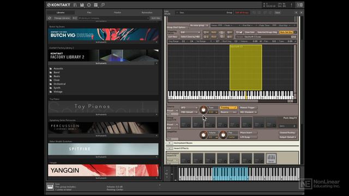Screen dimensions: 349x196
Task: Toggle the Release Trigger button
Action: pos(248,108)
